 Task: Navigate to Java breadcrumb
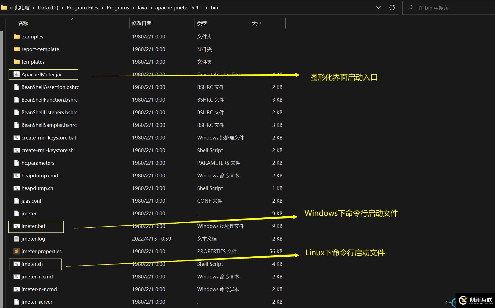tap(142, 8)
